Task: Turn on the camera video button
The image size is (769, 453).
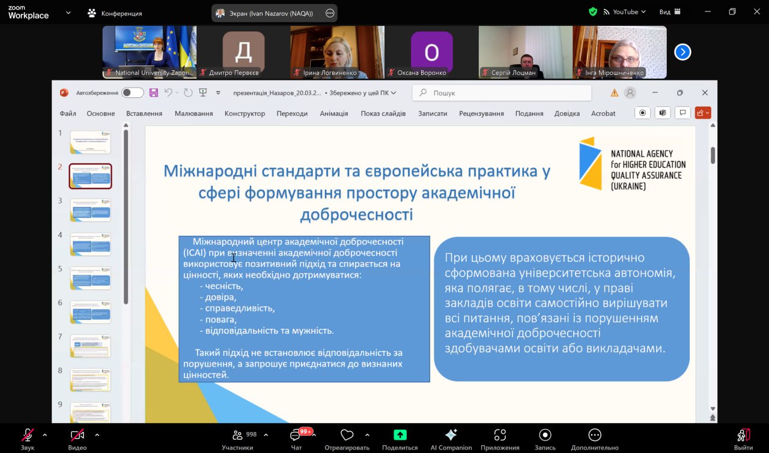Action: click(x=77, y=436)
